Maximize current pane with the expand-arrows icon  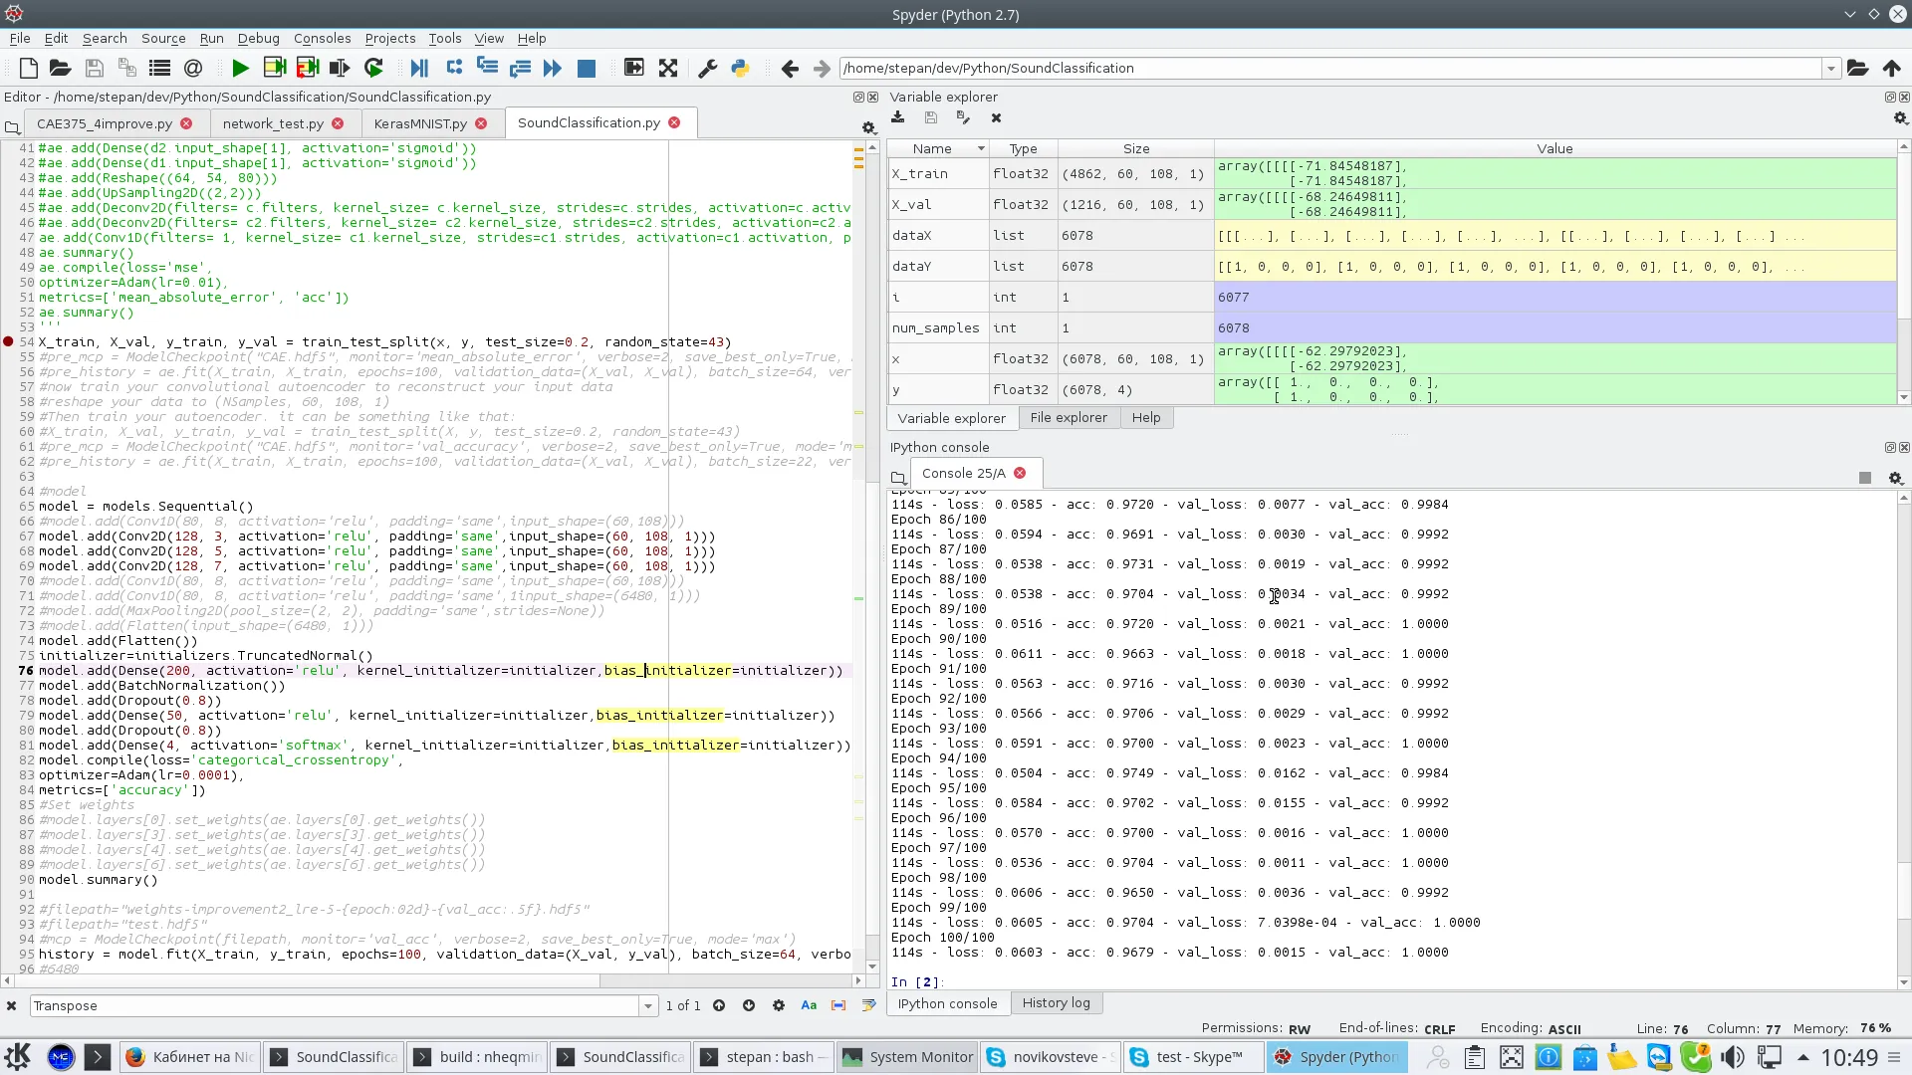click(668, 68)
